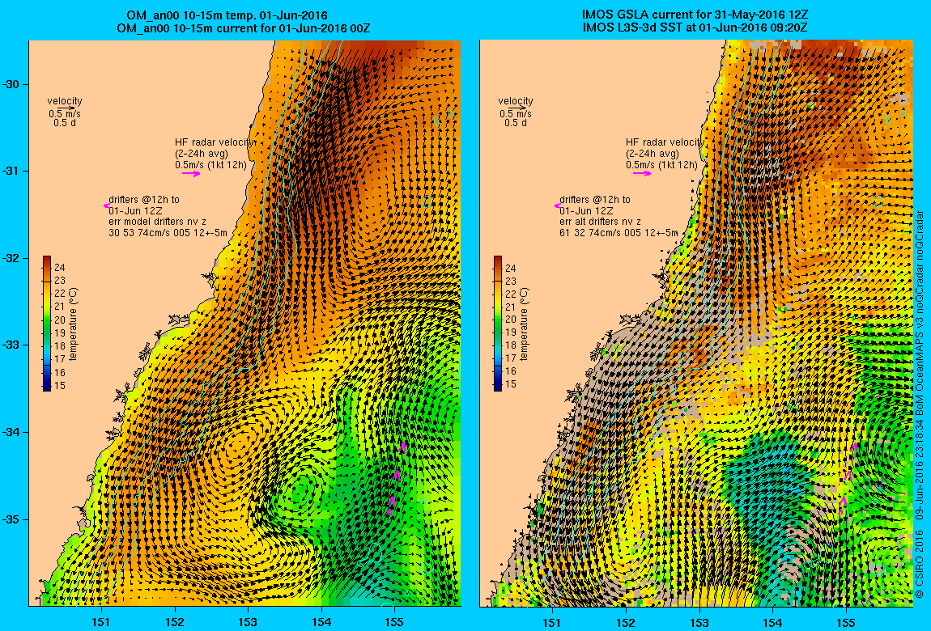Click the '0.5 m/s' label in right panel
Image resolution: width=931 pixels, height=631 pixels.
[516, 113]
